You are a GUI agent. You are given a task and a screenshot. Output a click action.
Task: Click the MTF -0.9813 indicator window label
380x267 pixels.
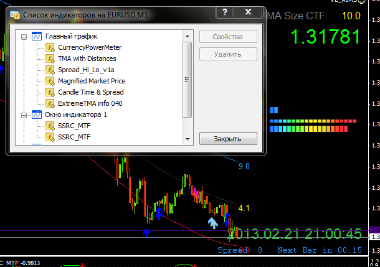(x=23, y=263)
